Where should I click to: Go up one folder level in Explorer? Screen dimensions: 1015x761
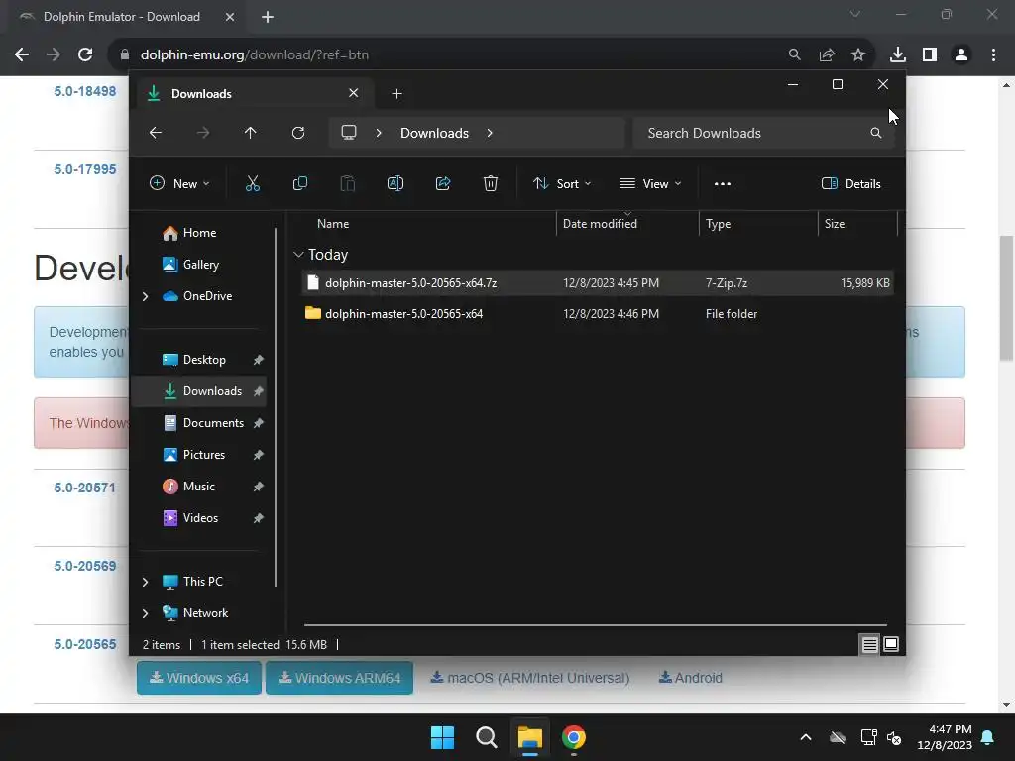pos(251,133)
